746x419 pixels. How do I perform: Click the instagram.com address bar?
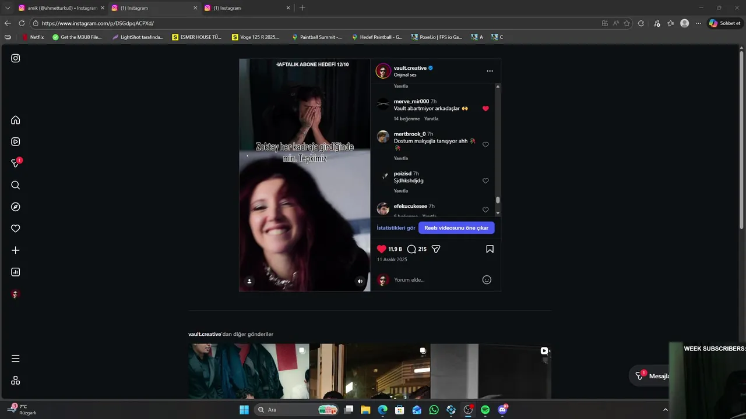(315, 23)
